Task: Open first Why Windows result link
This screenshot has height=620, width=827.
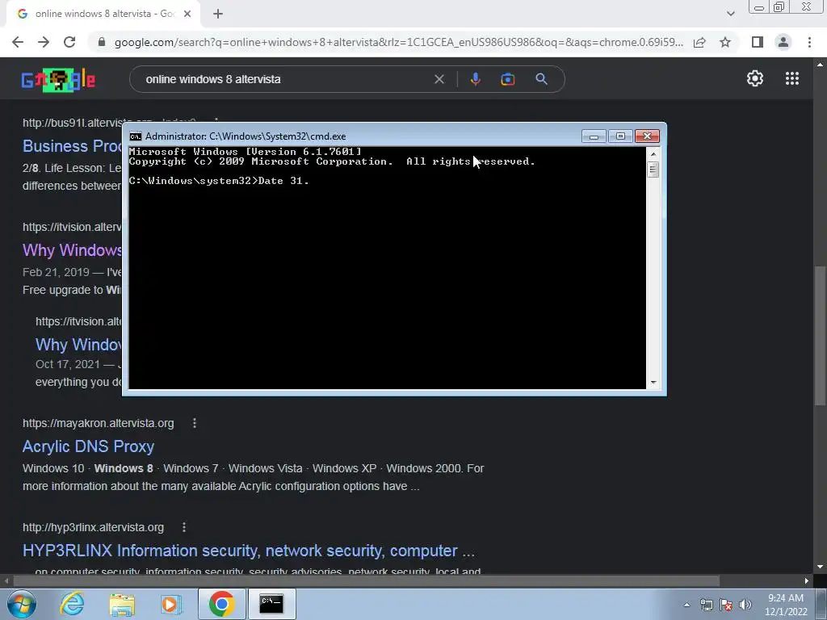Action: 72,250
